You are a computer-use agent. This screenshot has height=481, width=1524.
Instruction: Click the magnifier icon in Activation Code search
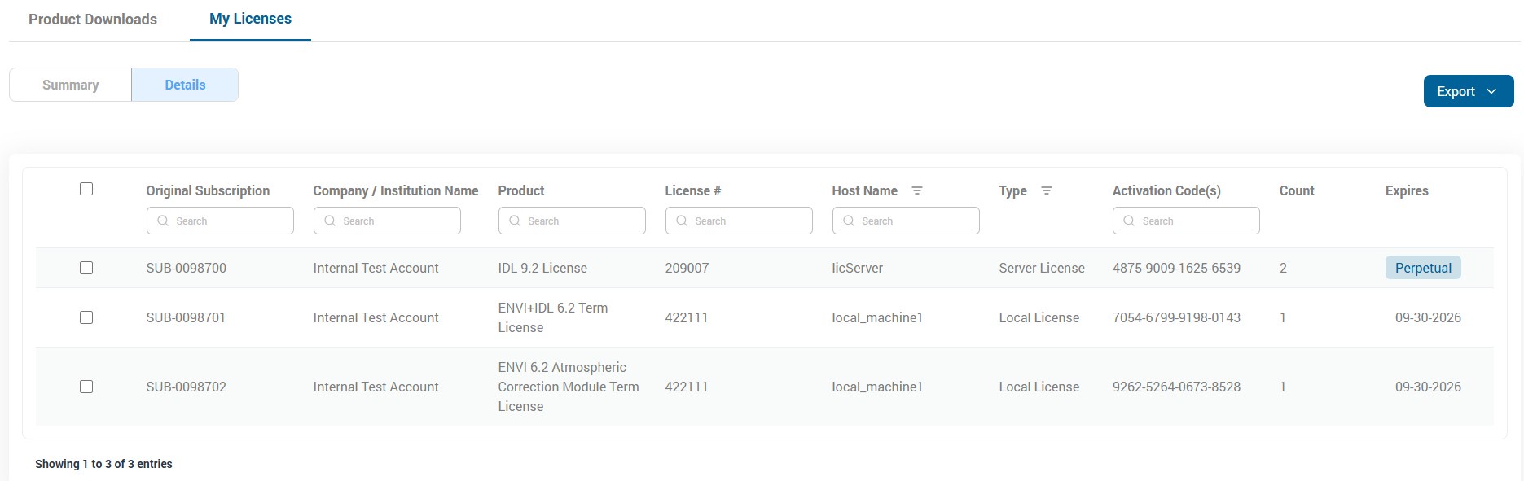pyautogui.click(x=1129, y=221)
